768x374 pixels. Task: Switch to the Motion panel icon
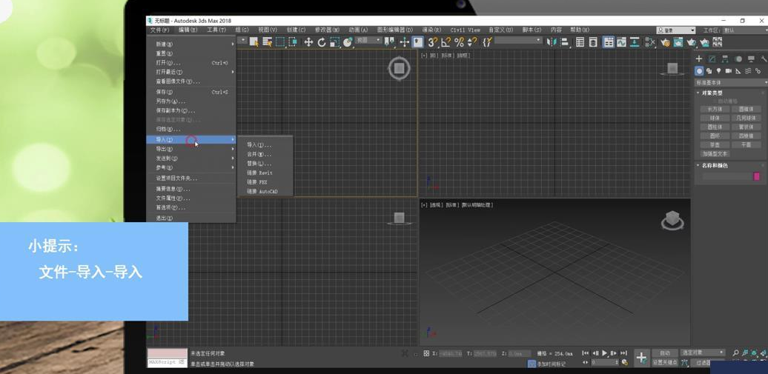click(x=738, y=59)
